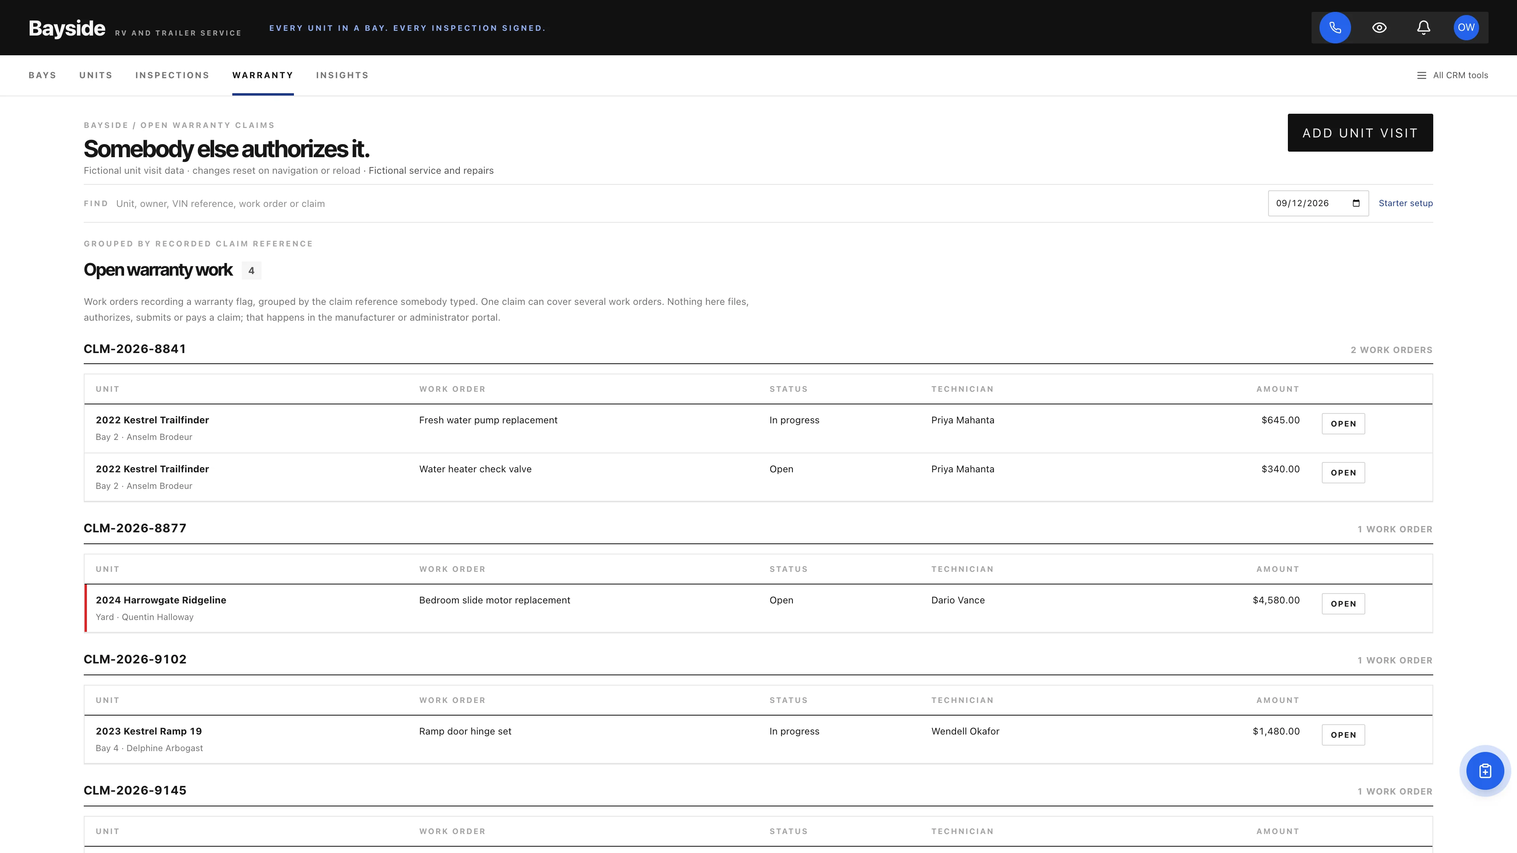The height and width of the screenshot is (853, 1517).
Task: Click claim heading CLM-2026-9102
Action: pos(135,659)
